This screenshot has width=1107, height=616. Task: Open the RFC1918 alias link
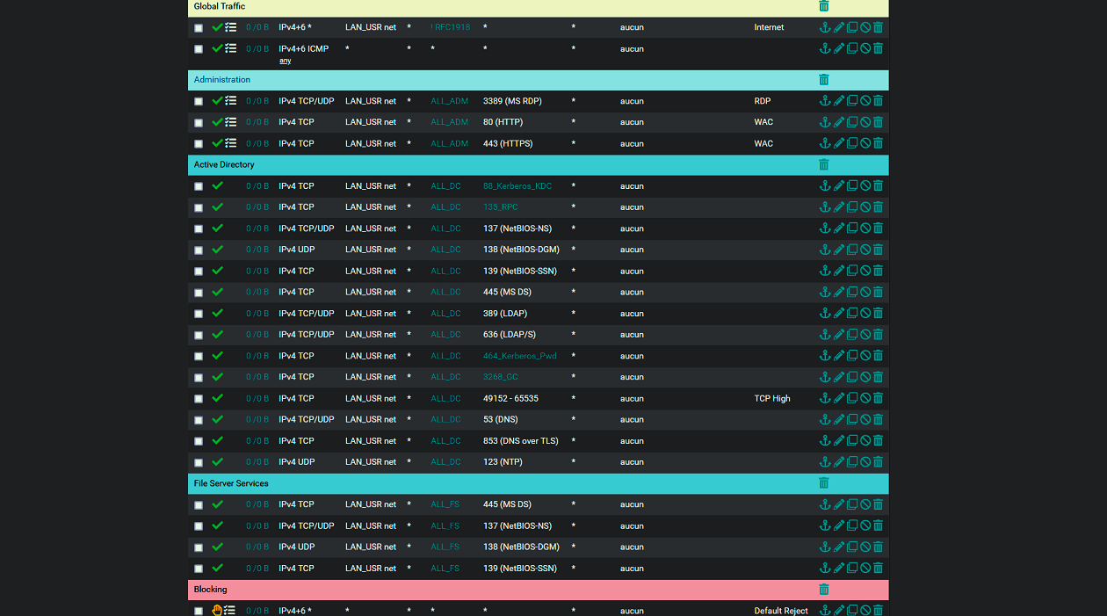click(x=452, y=27)
